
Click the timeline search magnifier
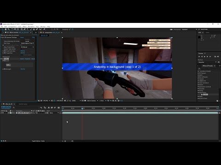(x=14, y=108)
